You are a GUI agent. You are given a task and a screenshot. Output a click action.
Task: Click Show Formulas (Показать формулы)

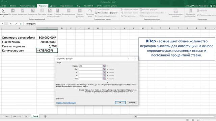pyautogui.click(x=148, y=10)
